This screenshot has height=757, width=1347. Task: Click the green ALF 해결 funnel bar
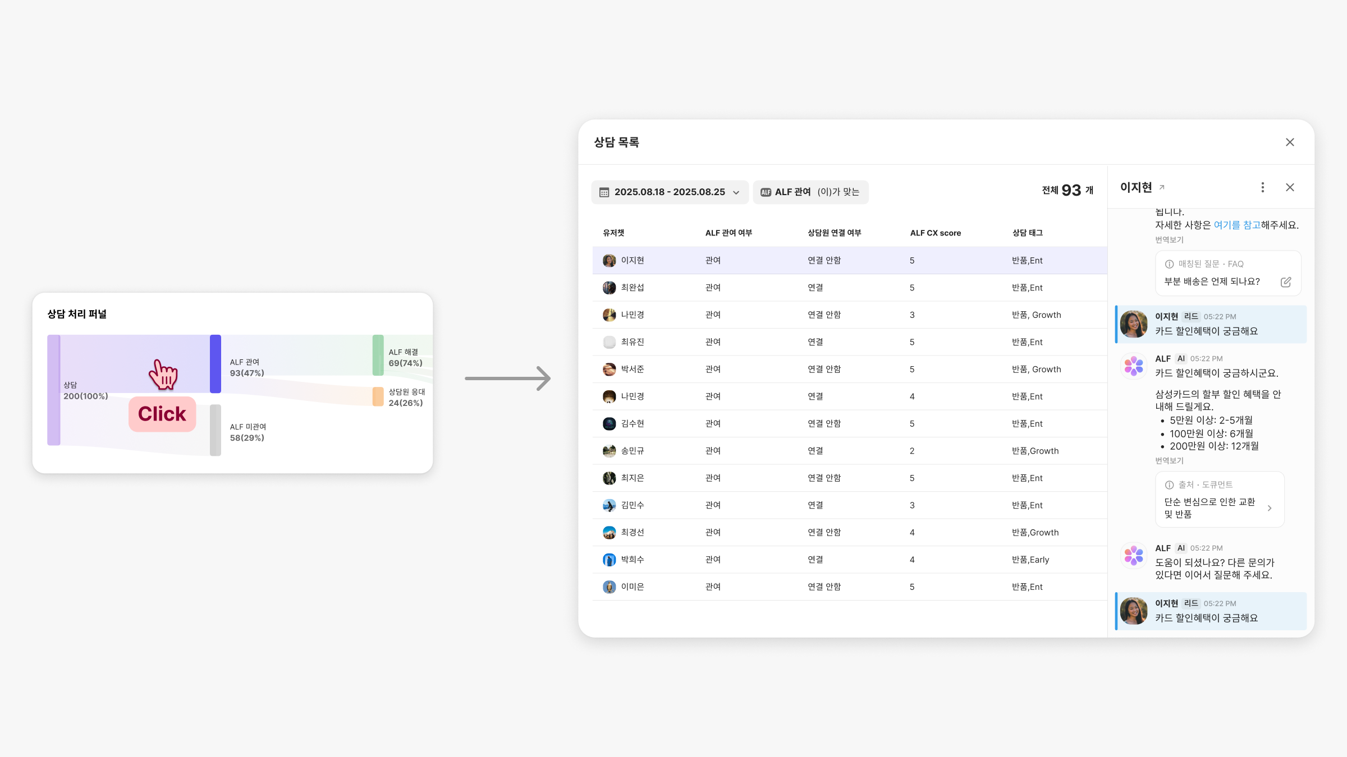click(x=378, y=355)
